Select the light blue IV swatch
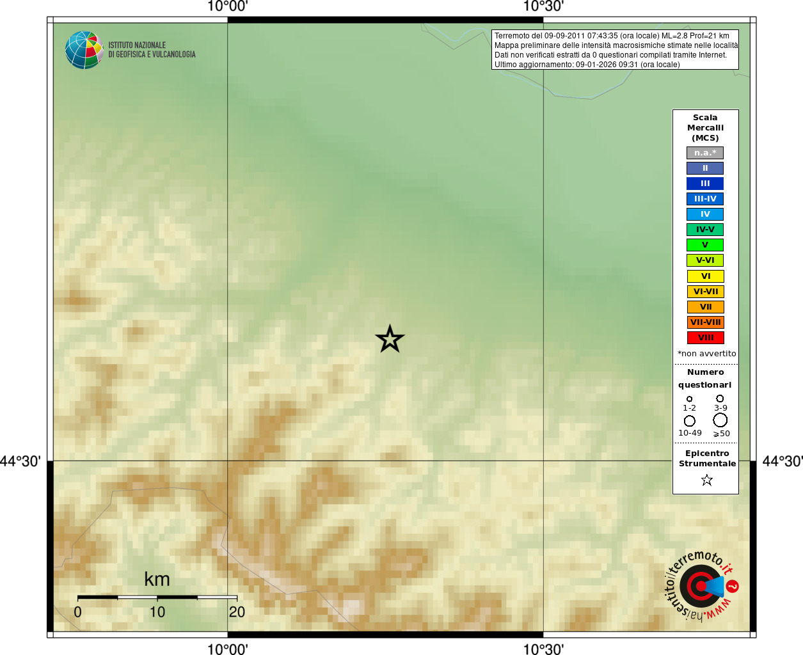803x655 pixels. pos(705,214)
